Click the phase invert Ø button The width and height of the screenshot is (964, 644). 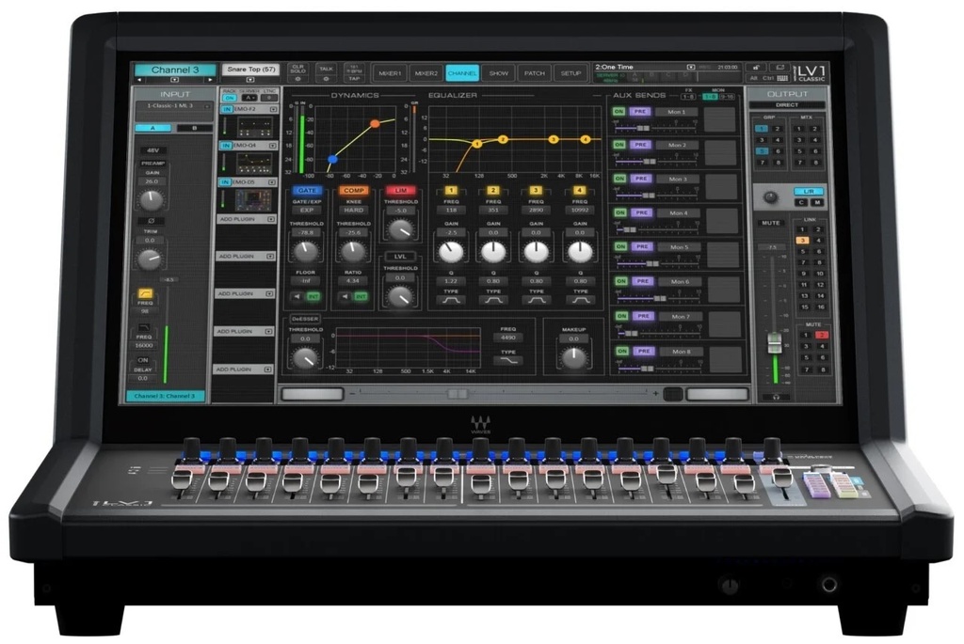pos(150,221)
